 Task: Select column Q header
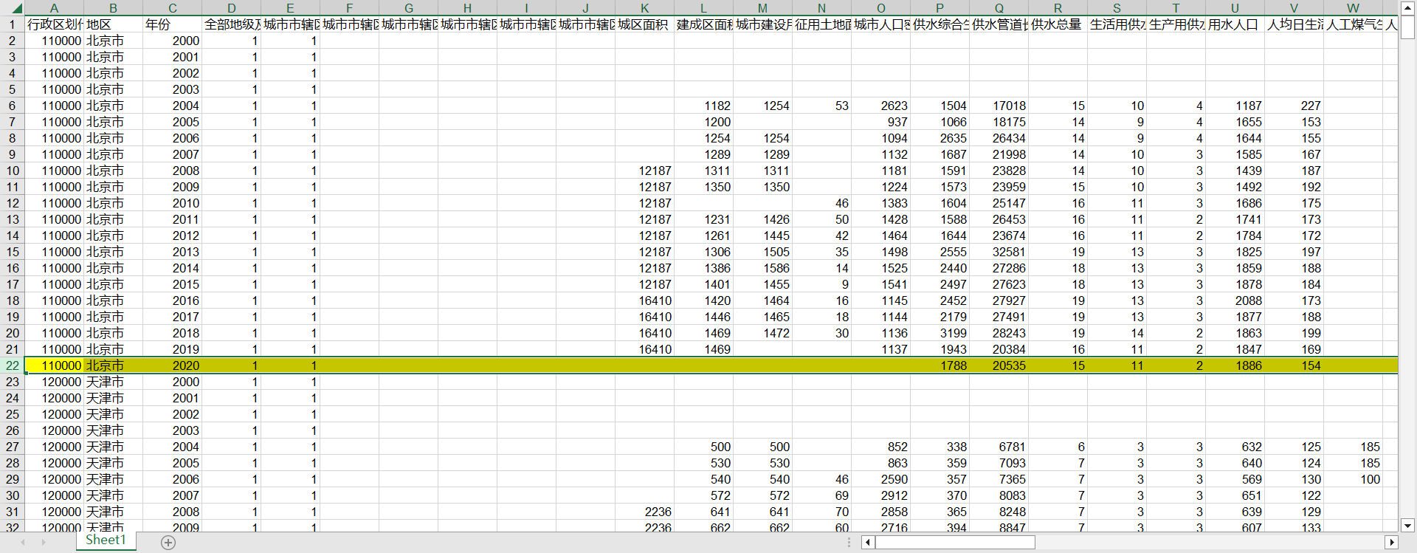[x=999, y=8]
